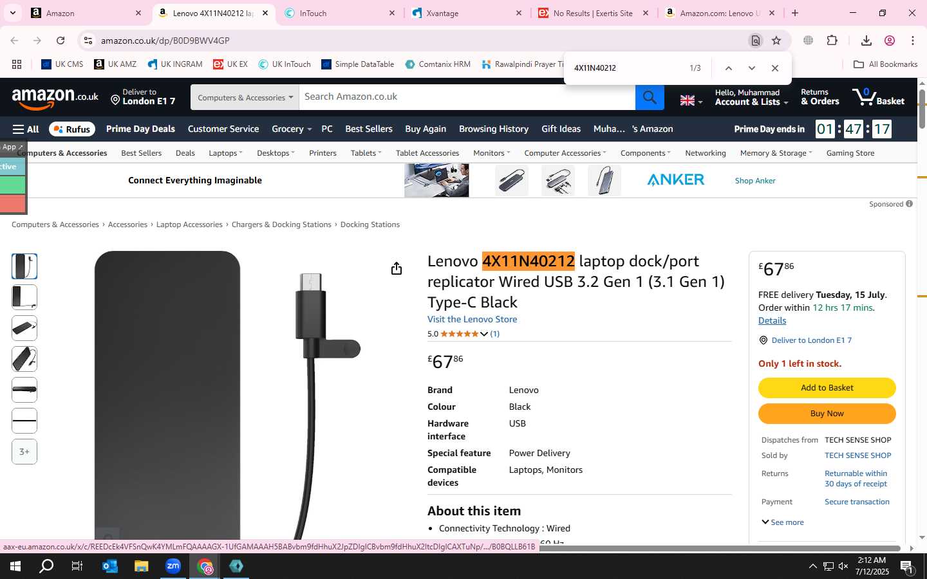Screen dimensions: 927x579
Task: Bookmark this page with star icon
Action: point(776,41)
